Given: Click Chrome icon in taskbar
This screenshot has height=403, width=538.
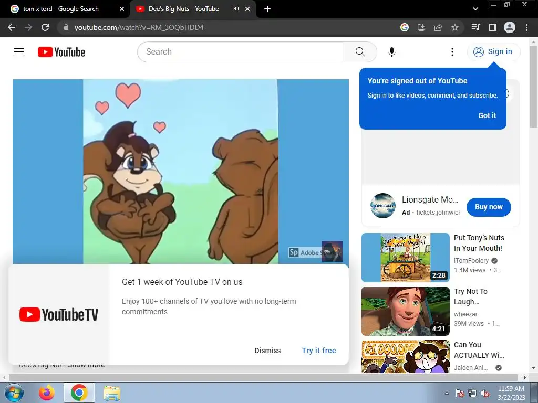Looking at the screenshot, I should (79, 393).
